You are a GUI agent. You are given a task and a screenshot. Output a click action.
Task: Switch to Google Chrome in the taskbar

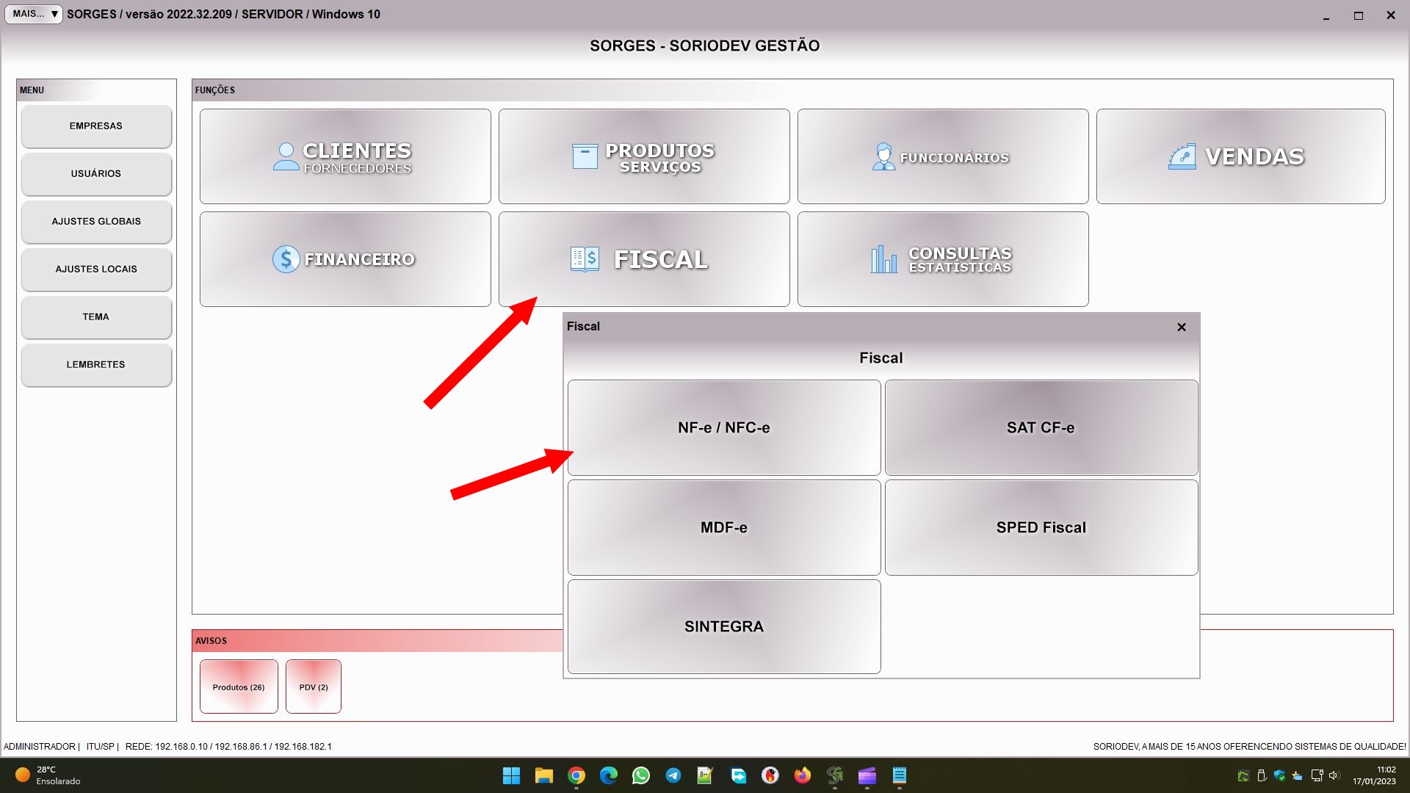(576, 775)
